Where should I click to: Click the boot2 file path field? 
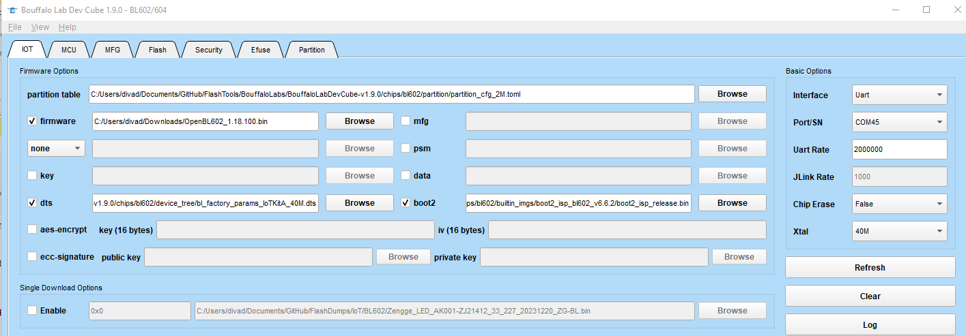(x=578, y=203)
